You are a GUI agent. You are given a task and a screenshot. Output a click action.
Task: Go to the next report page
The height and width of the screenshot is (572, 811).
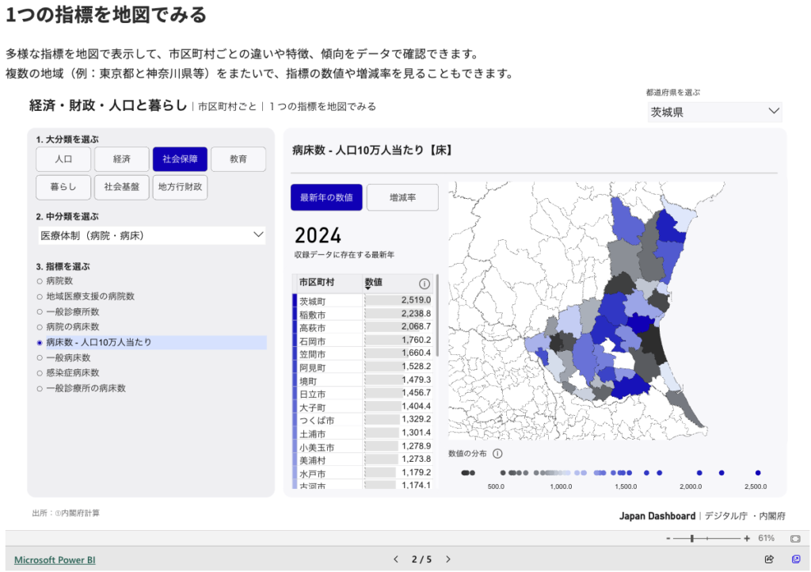pyautogui.click(x=448, y=559)
